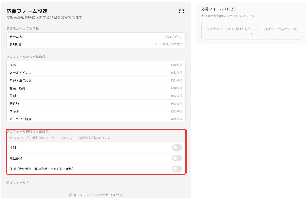Click the fullscreen expand icon
Image resolution: width=308 pixels, height=198 pixels.
tap(182, 12)
